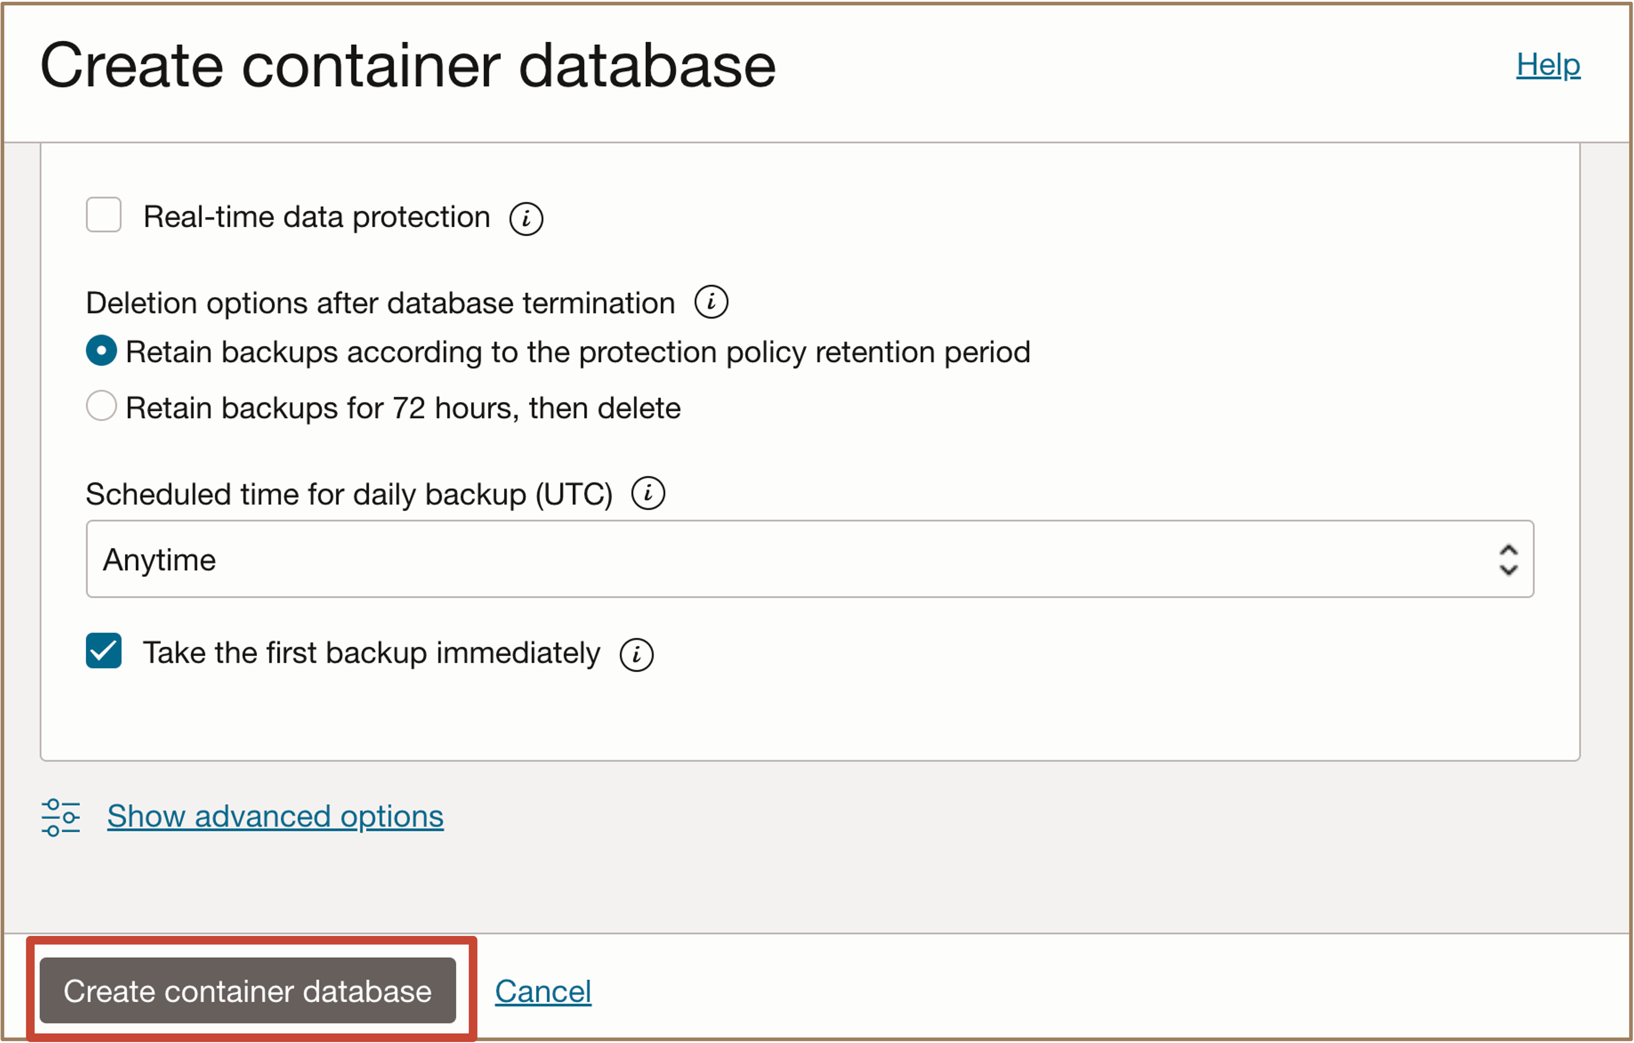Uncheck Take the first backup immediately checkbox

point(104,651)
